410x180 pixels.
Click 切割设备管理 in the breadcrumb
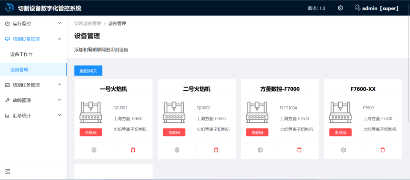[88, 23]
